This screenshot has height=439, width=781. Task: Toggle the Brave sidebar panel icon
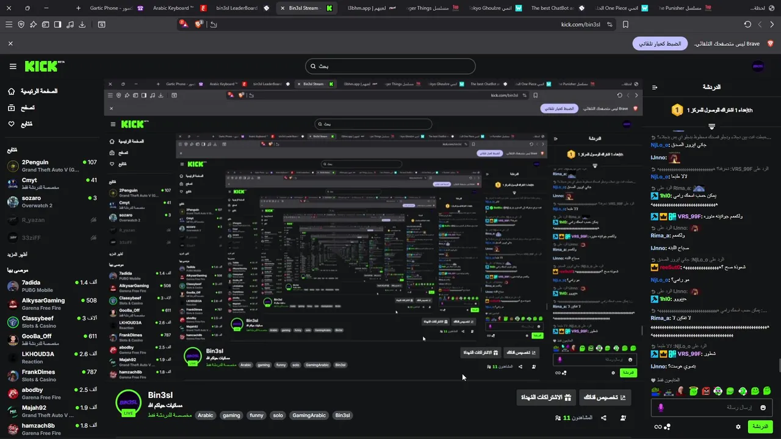pos(57,24)
